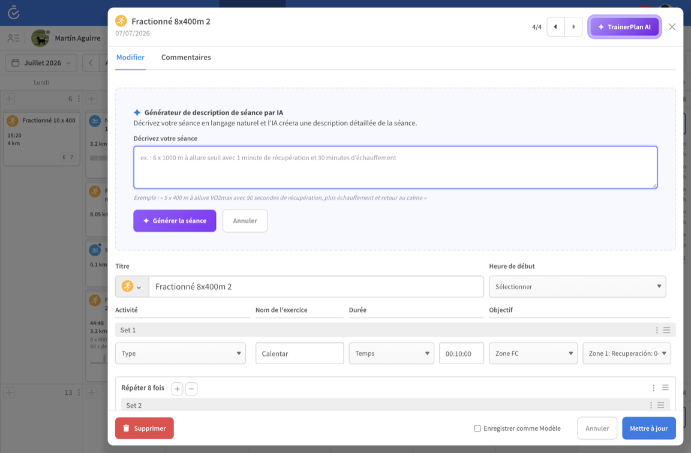Click Martín Aguirre avatar photo
Image resolution: width=691 pixels, height=453 pixels.
[40, 38]
